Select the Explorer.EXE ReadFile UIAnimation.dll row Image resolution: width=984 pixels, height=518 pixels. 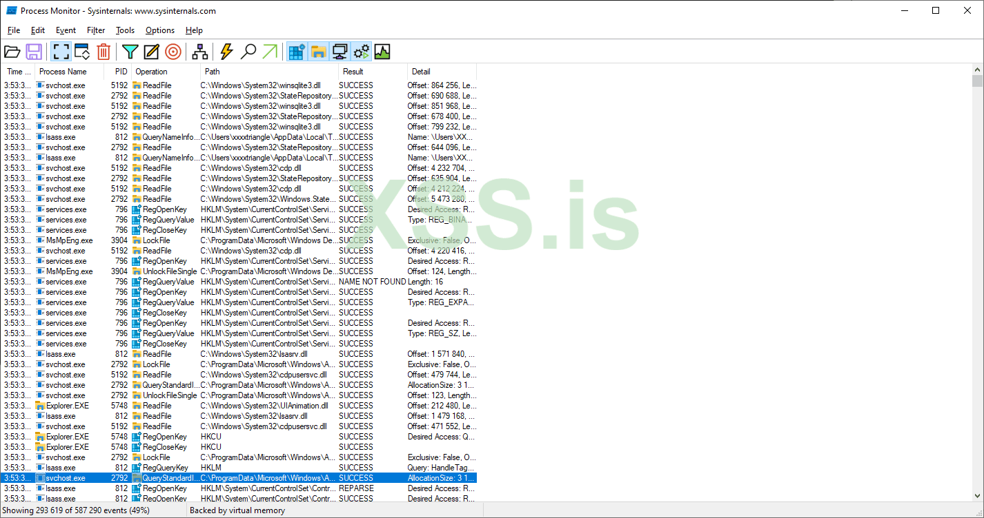click(239, 406)
